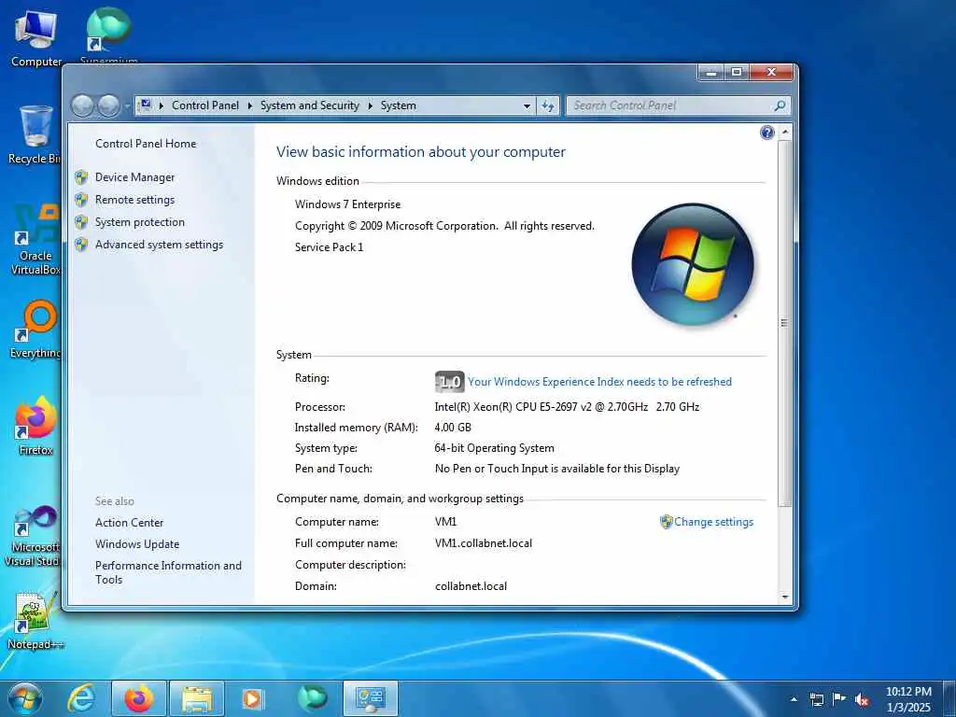Expand the arrow after Control Panel breadcrumb

coord(250,105)
